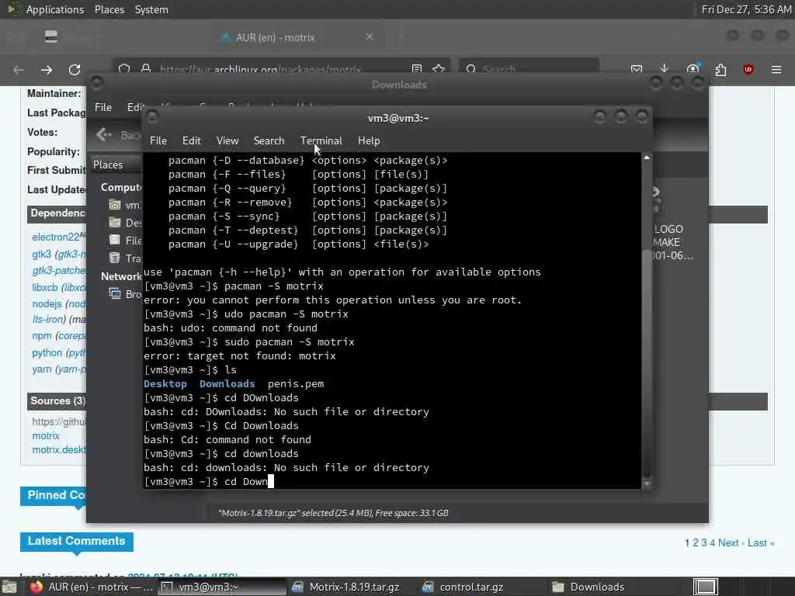This screenshot has height=596, width=795.
Task: Open the terminal Edit menu
Action: pyautogui.click(x=191, y=141)
